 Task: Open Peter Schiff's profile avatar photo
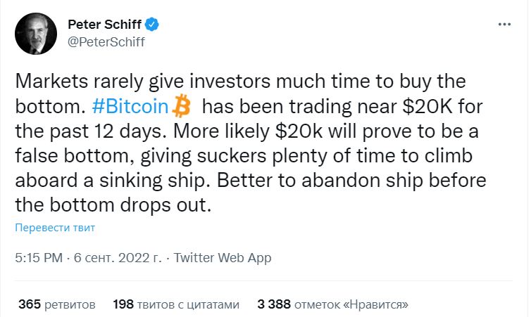36,34
